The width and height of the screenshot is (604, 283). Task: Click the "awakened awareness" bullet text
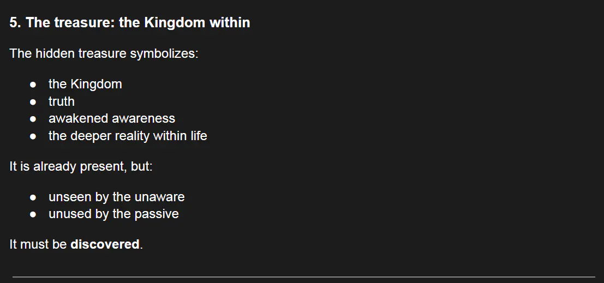(112, 118)
